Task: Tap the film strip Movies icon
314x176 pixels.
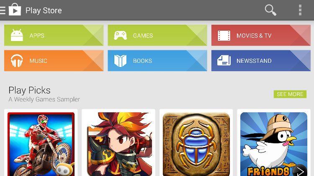Action: click(224, 36)
